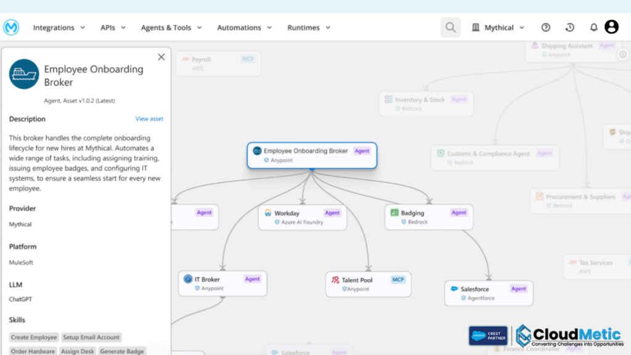Click the chevron next to Runtimes
The width and height of the screenshot is (631, 355).
pos(328,28)
